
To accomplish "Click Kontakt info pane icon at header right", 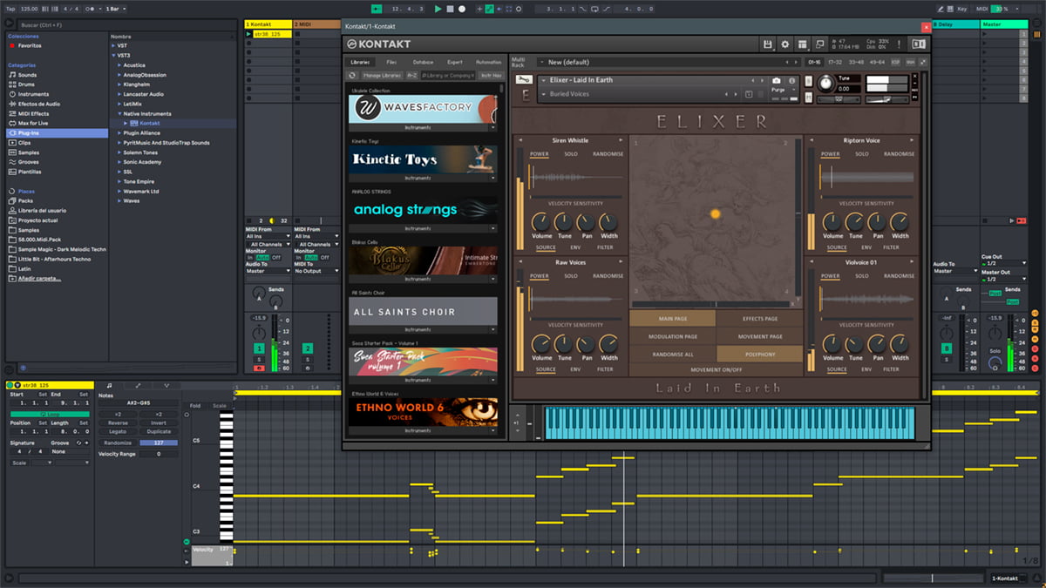I will [x=919, y=44].
